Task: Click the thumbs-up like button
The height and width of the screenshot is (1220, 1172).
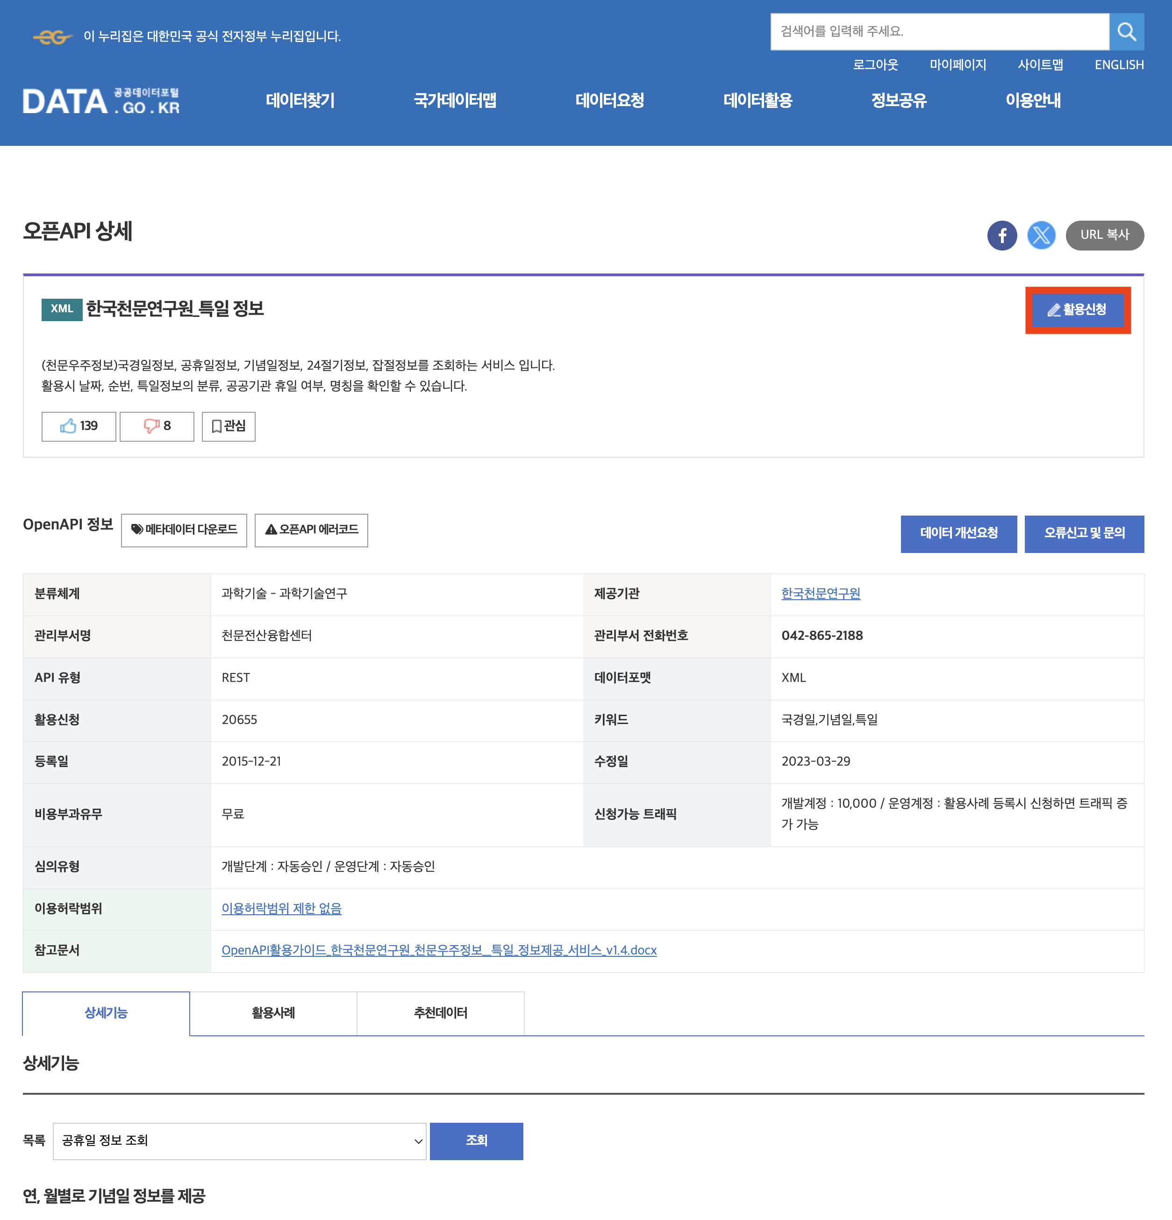Action: coord(79,426)
